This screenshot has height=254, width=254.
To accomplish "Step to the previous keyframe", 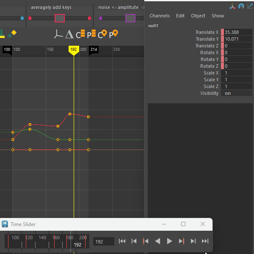I will click(x=146, y=241).
